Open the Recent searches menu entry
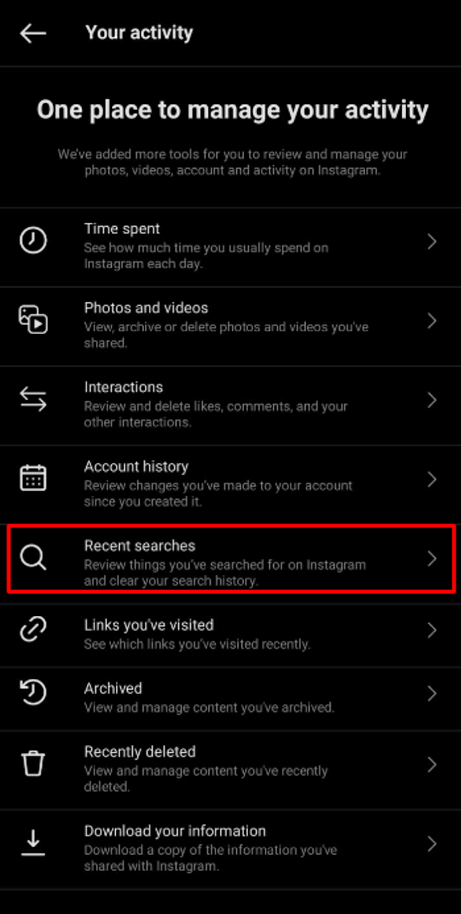This screenshot has height=914, width=461. [231, 559]
